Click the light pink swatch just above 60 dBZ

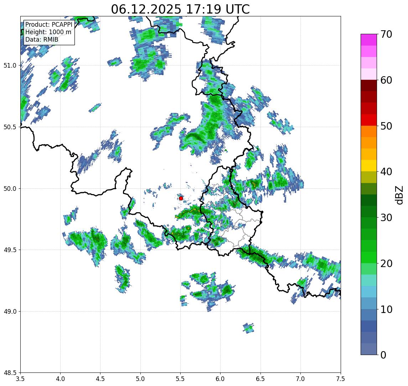(x=369, y=74)
